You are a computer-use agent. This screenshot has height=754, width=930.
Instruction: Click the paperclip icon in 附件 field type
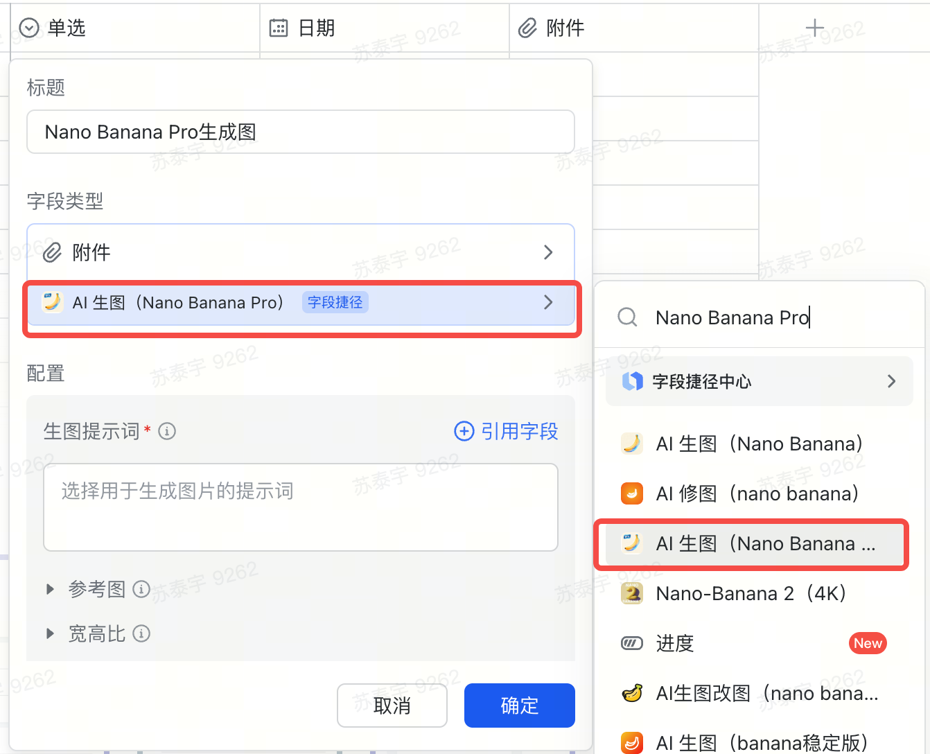tap(53, 252)
